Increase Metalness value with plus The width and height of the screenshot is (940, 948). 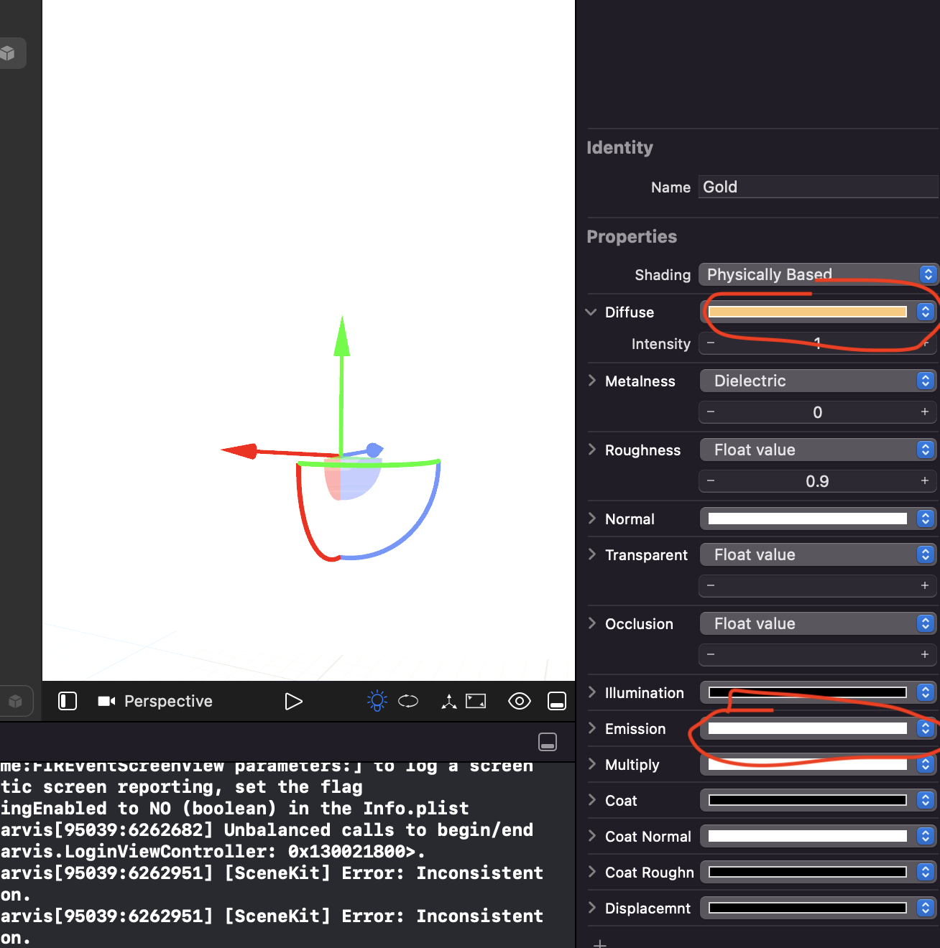(925, 412)
